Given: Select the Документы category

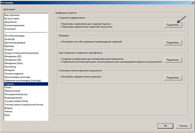Looking at the screenshot, I should pyautogui.click(x=11, y=22).
